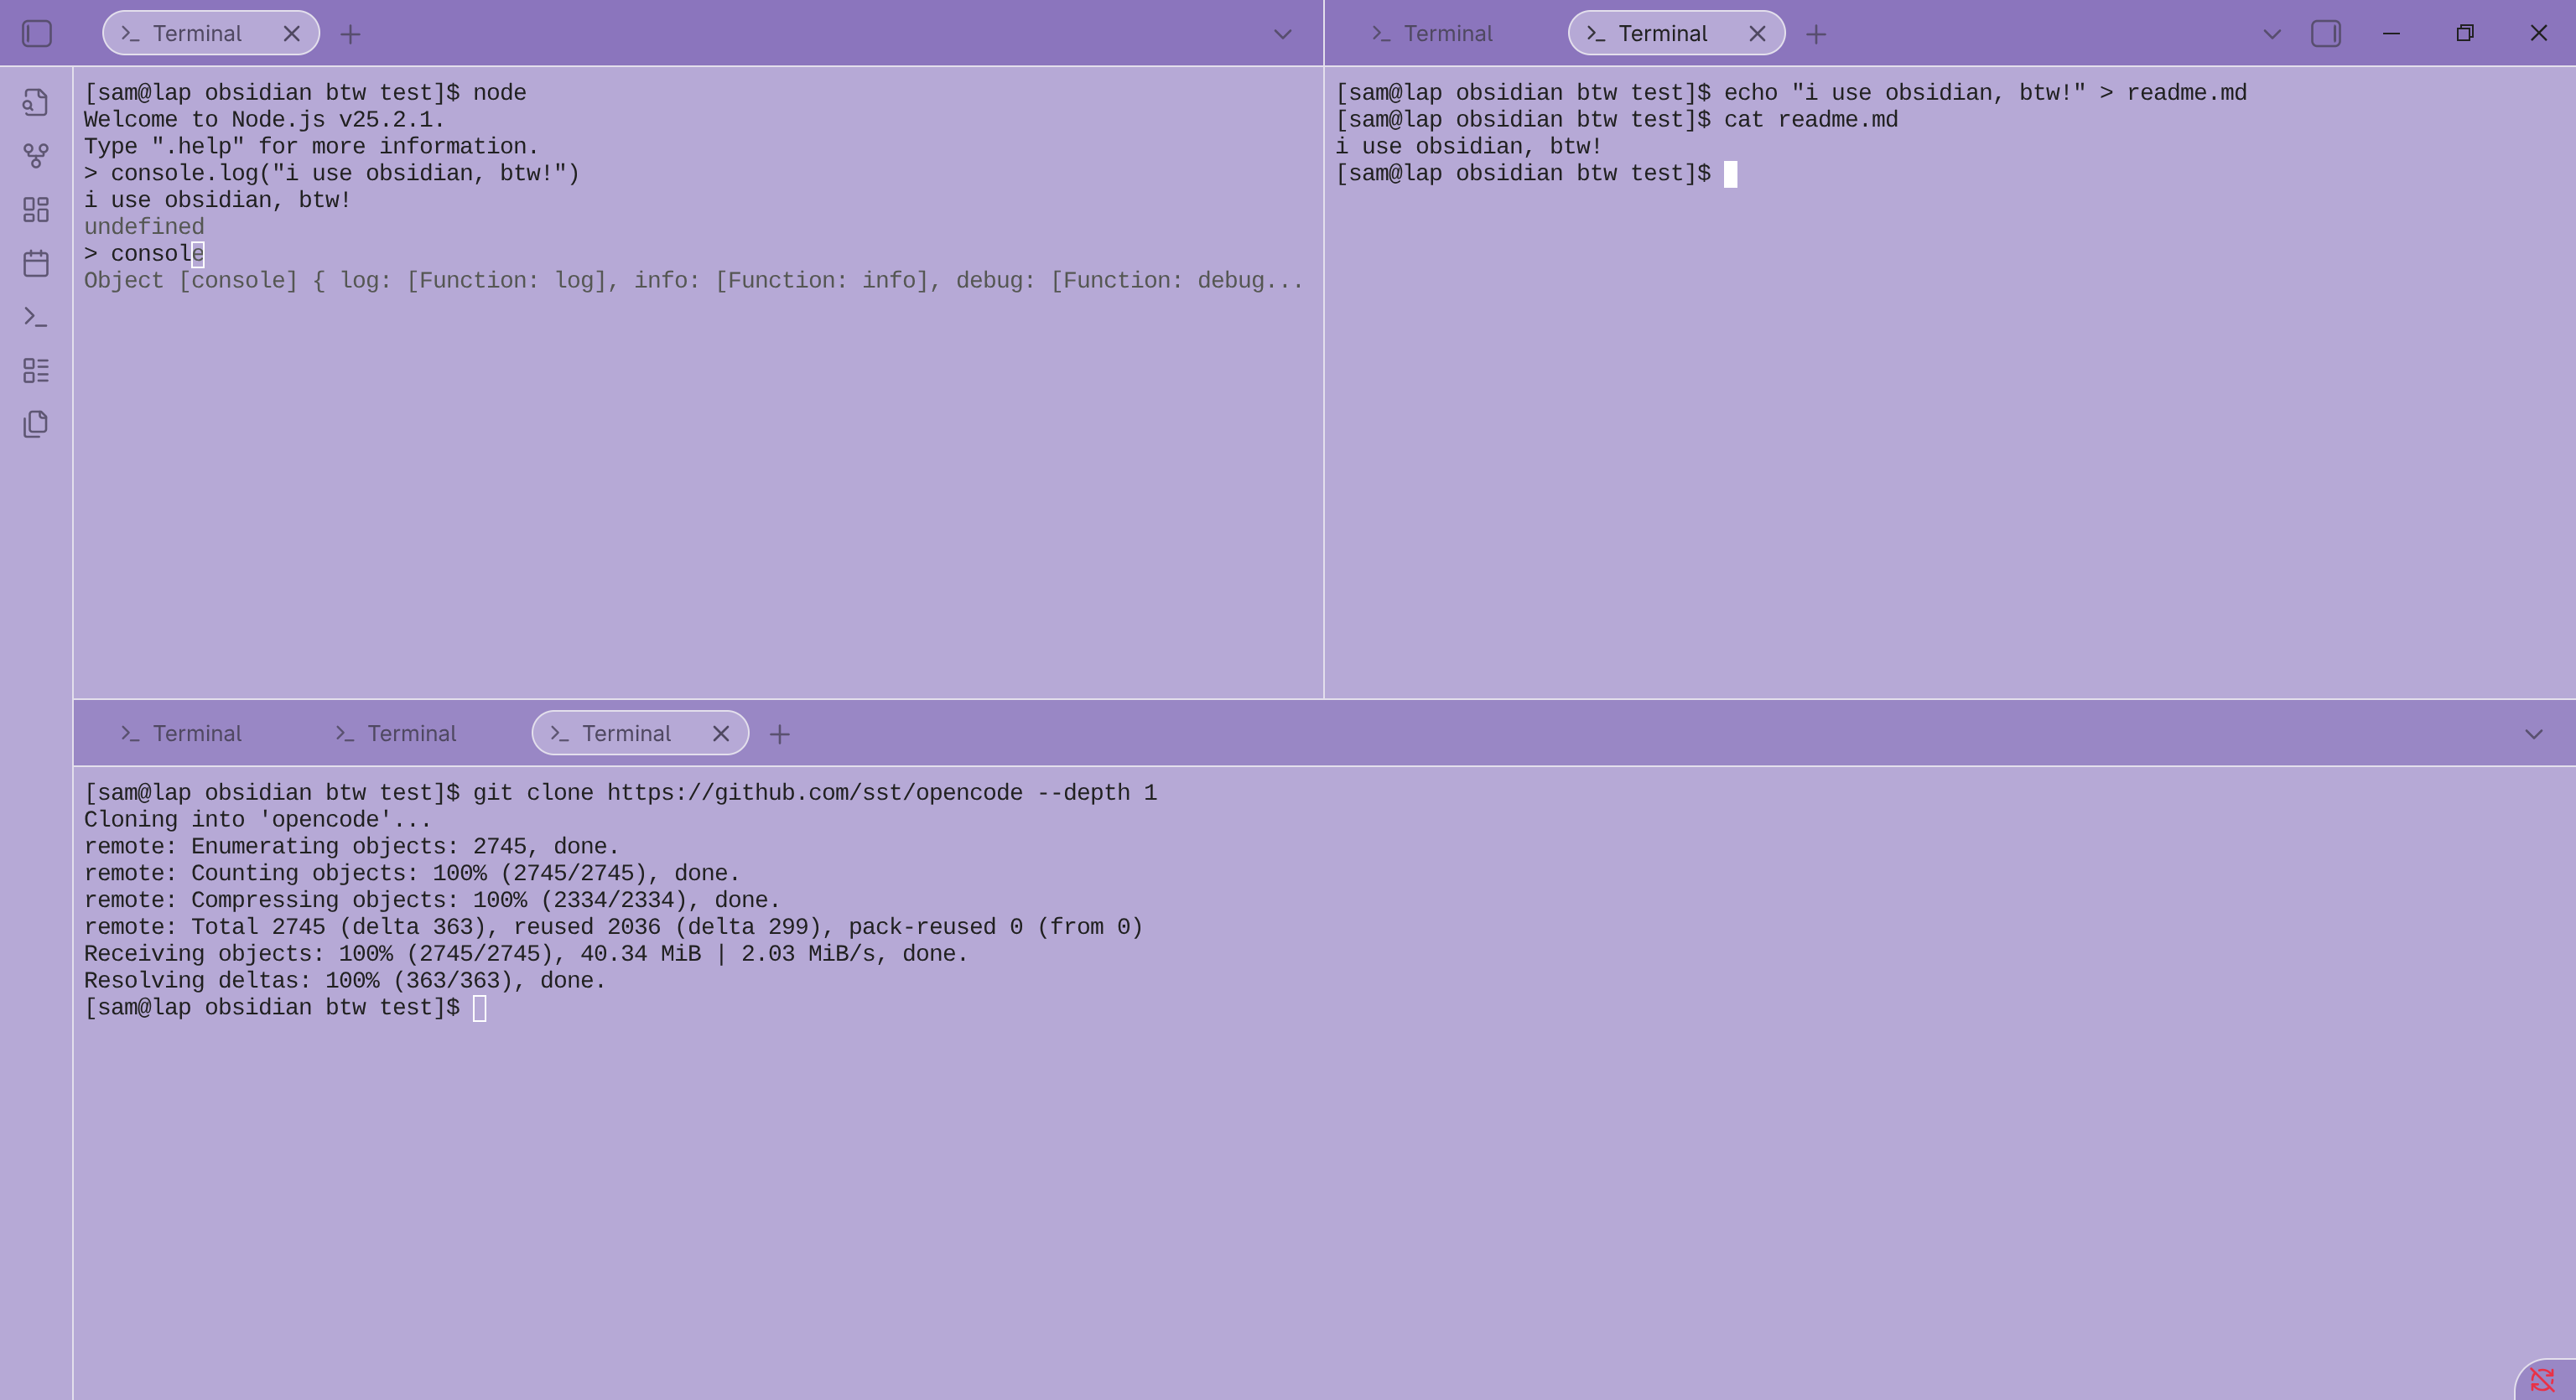
Task: Open the quick switcher file-search icon
Action: [36, 102]
